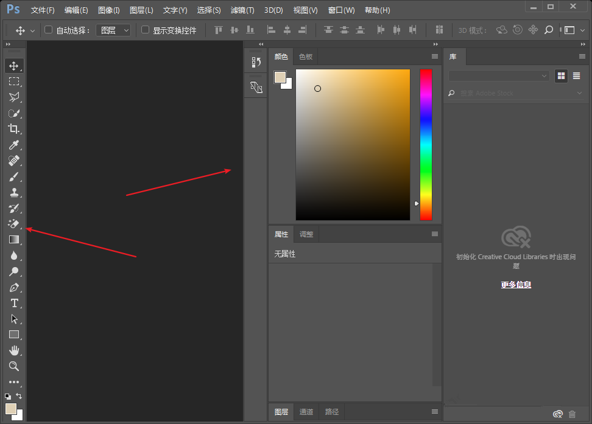Select the Gradient tool

point(13,240)
